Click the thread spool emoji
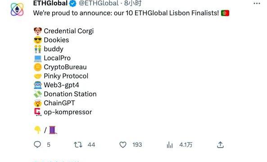267x162 pixels. [x=53, y=130]
